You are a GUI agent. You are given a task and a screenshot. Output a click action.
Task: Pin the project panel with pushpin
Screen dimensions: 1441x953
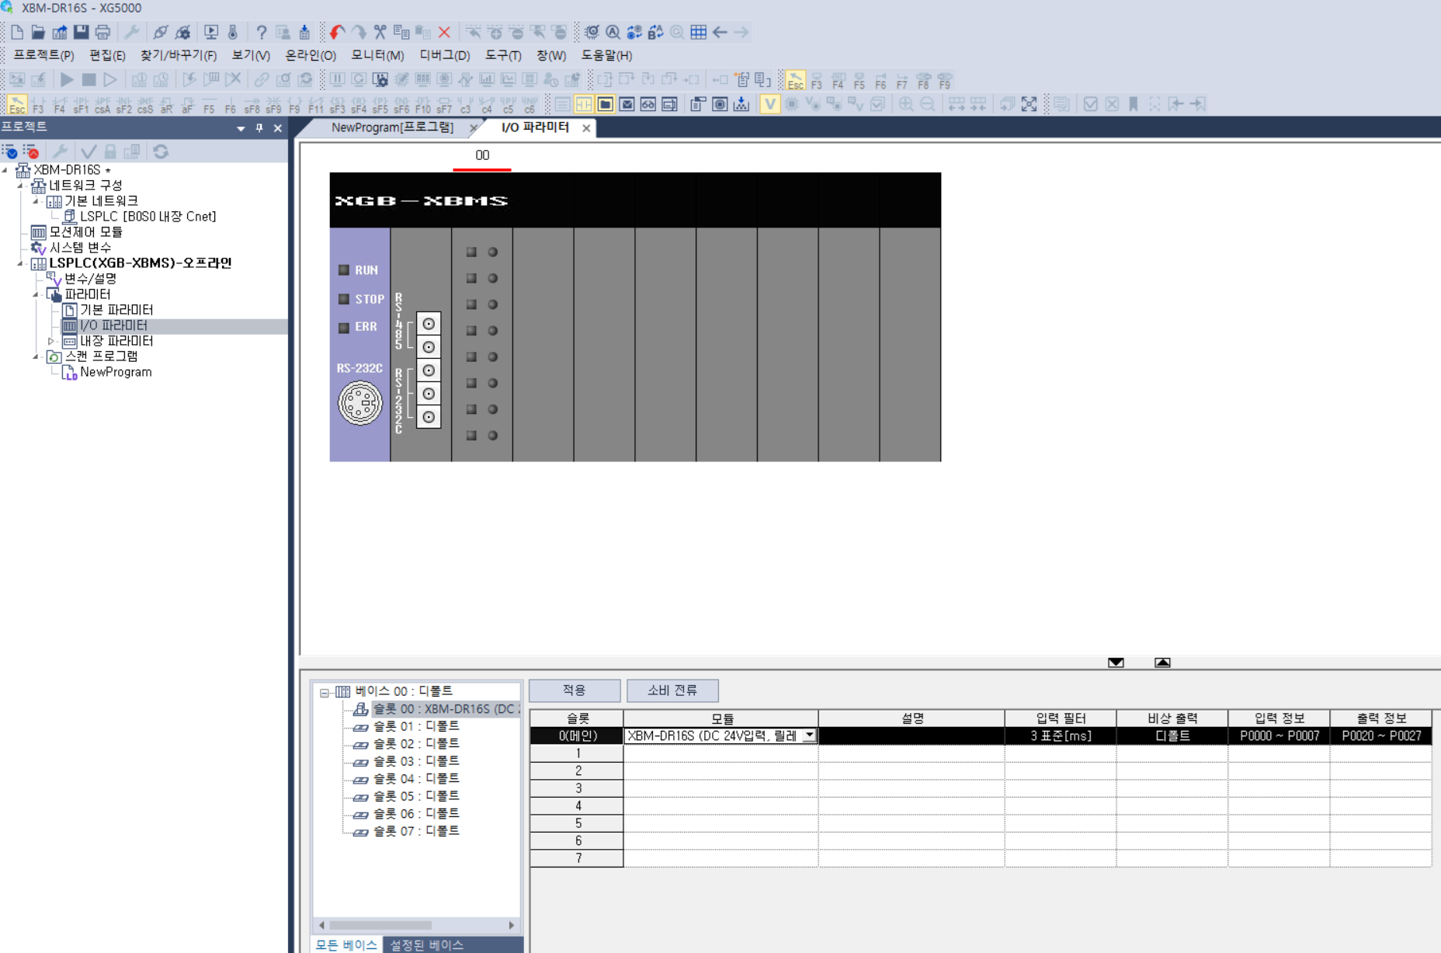[x=259, y=128]
